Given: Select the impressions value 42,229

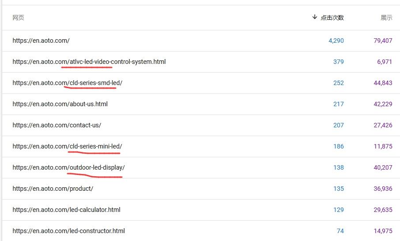Looking at the screenshot, I should (383, 104).
